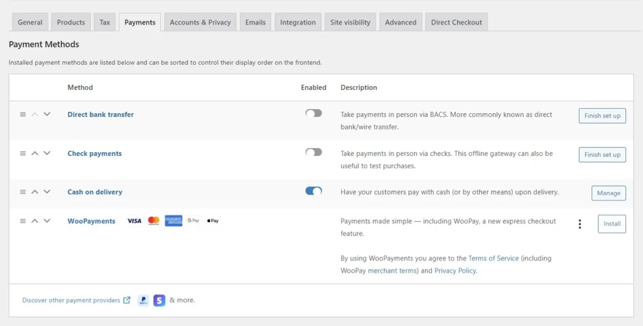Click the drag handle for Cash on delivery
643x326 pixels.
(23, 192)
